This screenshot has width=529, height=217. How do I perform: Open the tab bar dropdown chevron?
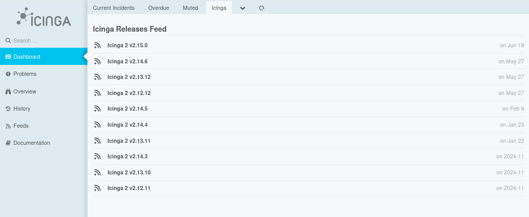click(x=243, y=8)
